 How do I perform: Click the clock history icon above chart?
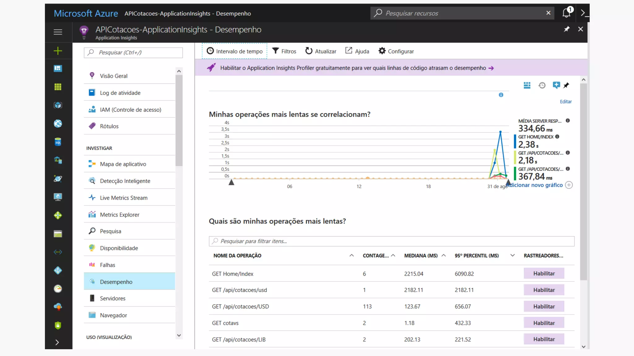(x=542, y=85)
